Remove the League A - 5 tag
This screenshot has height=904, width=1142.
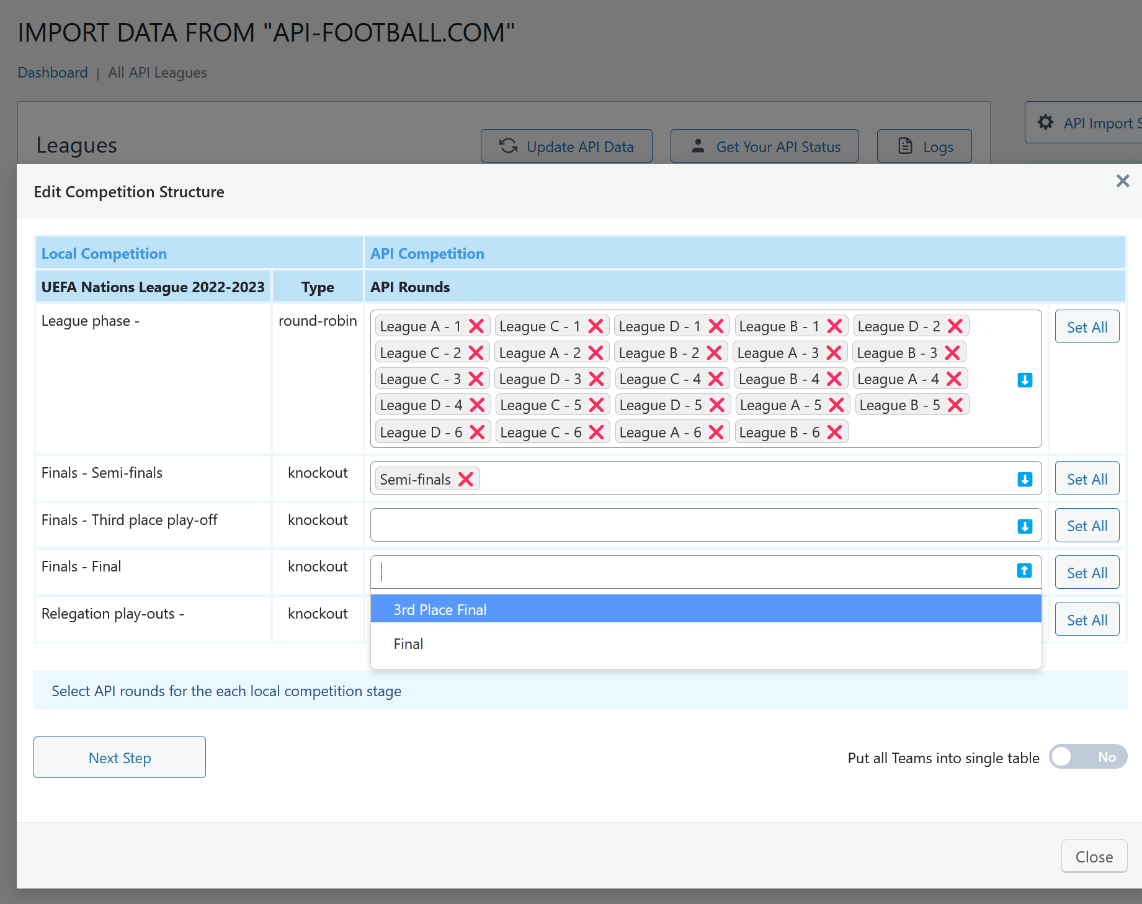pos(836,405)
